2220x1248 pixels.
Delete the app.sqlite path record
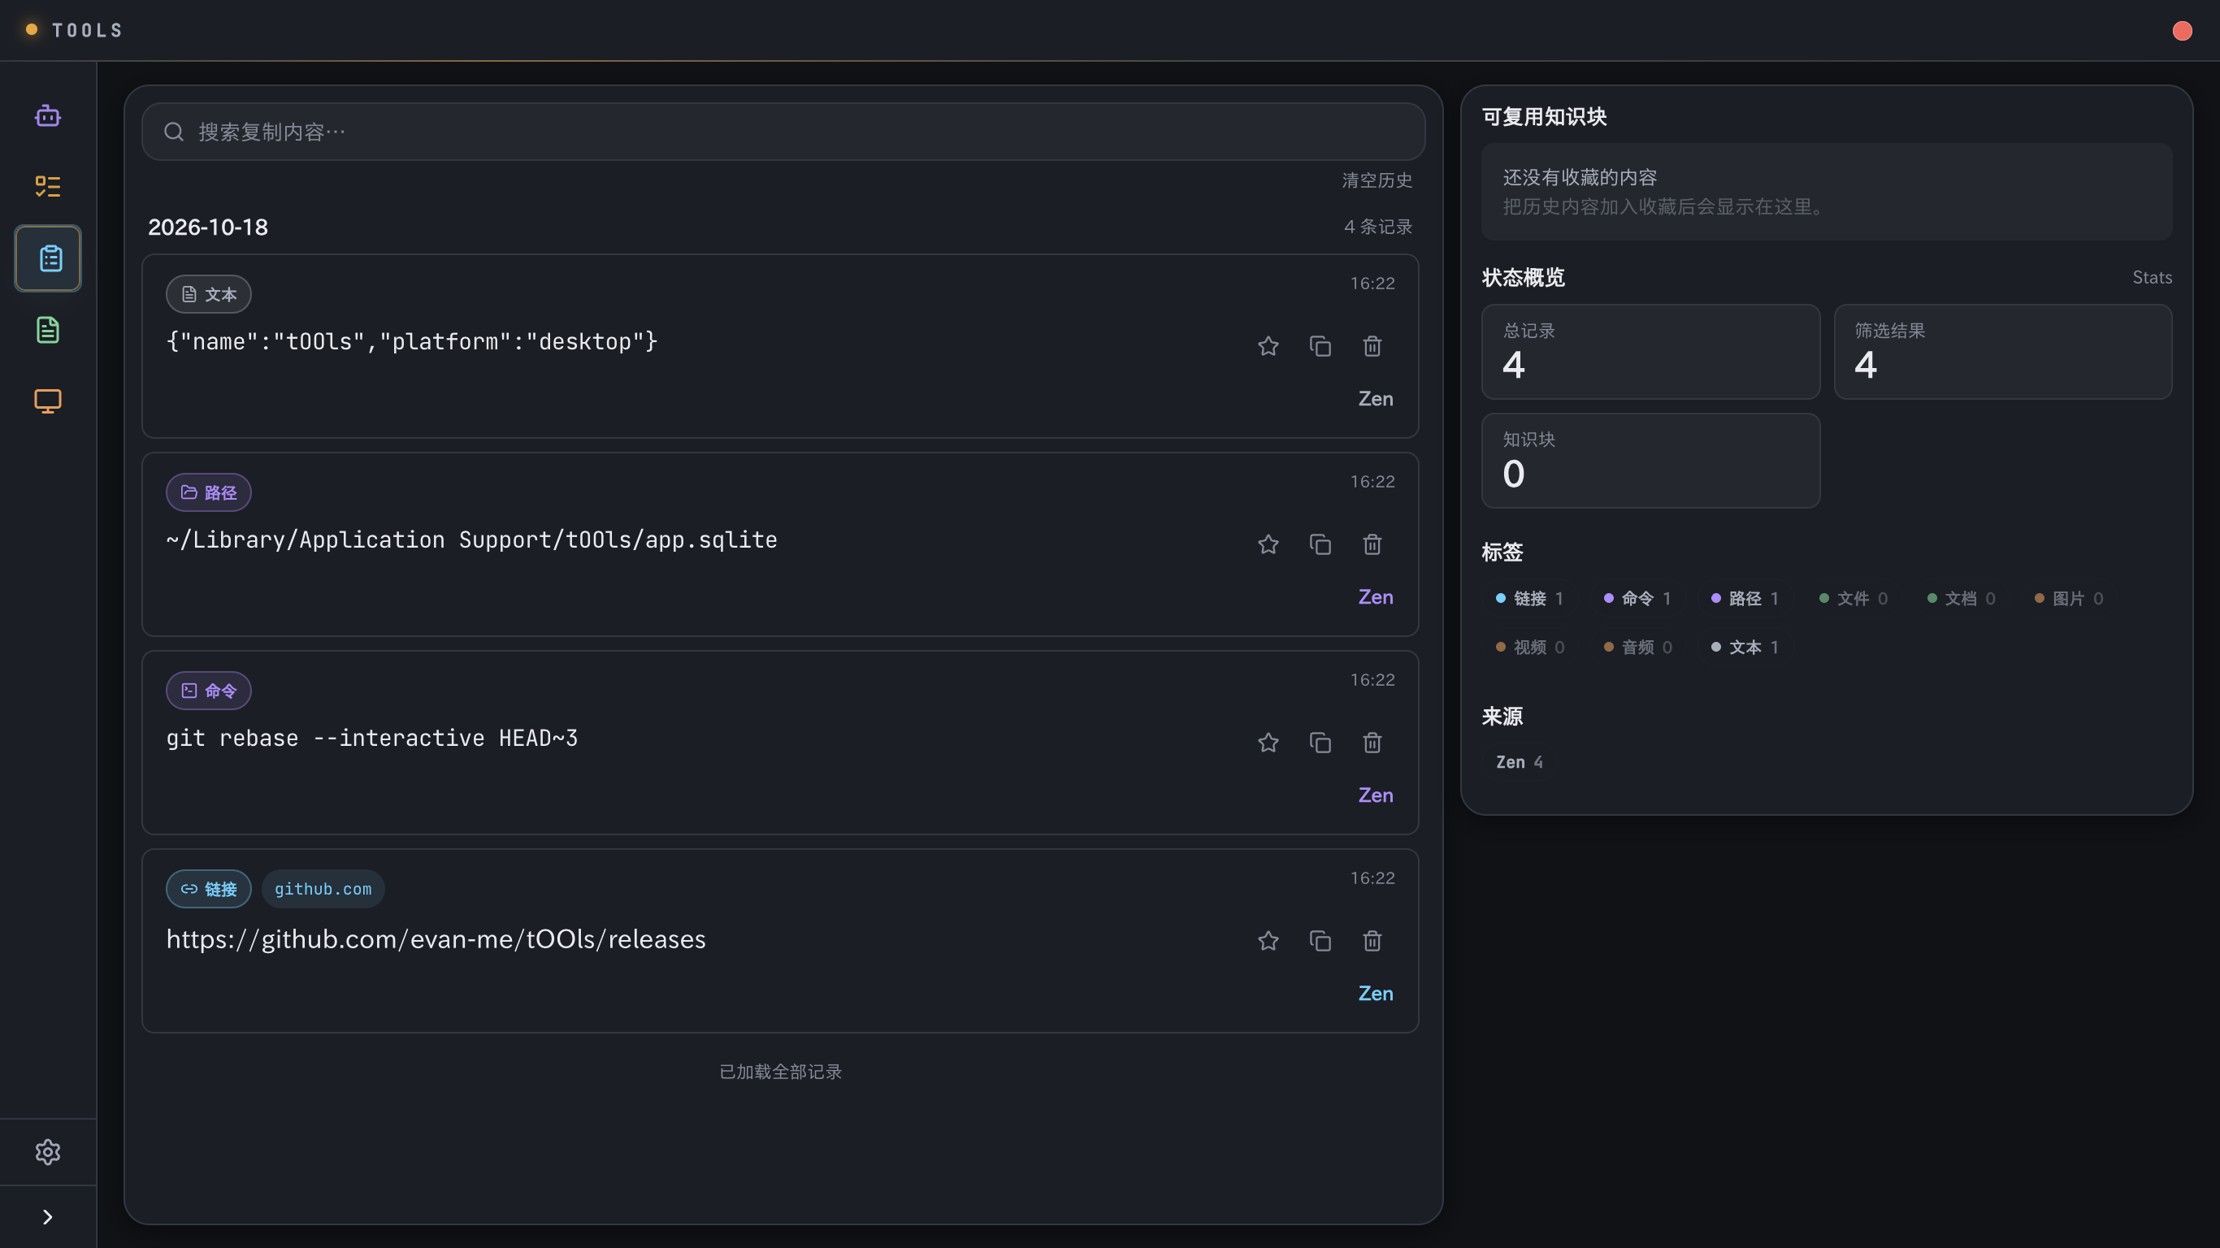[1372, 544]
